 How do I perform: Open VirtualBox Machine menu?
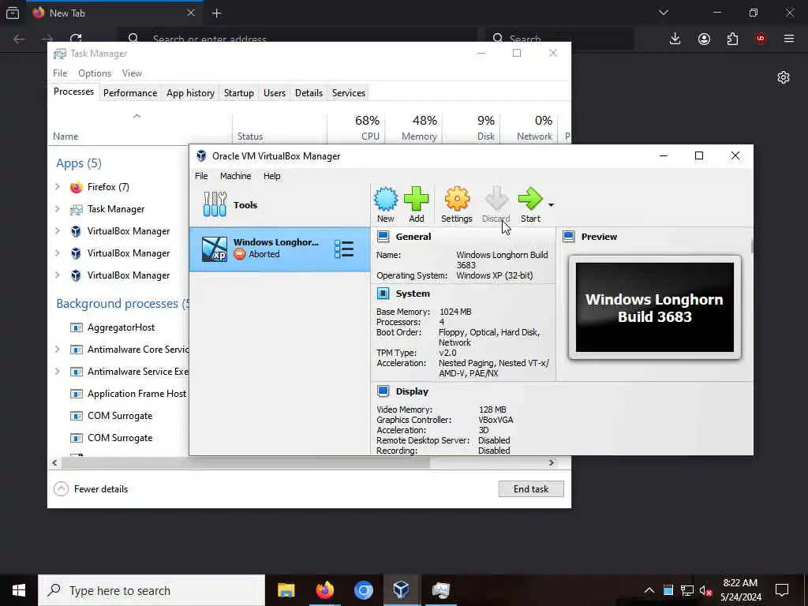(235, 176)
